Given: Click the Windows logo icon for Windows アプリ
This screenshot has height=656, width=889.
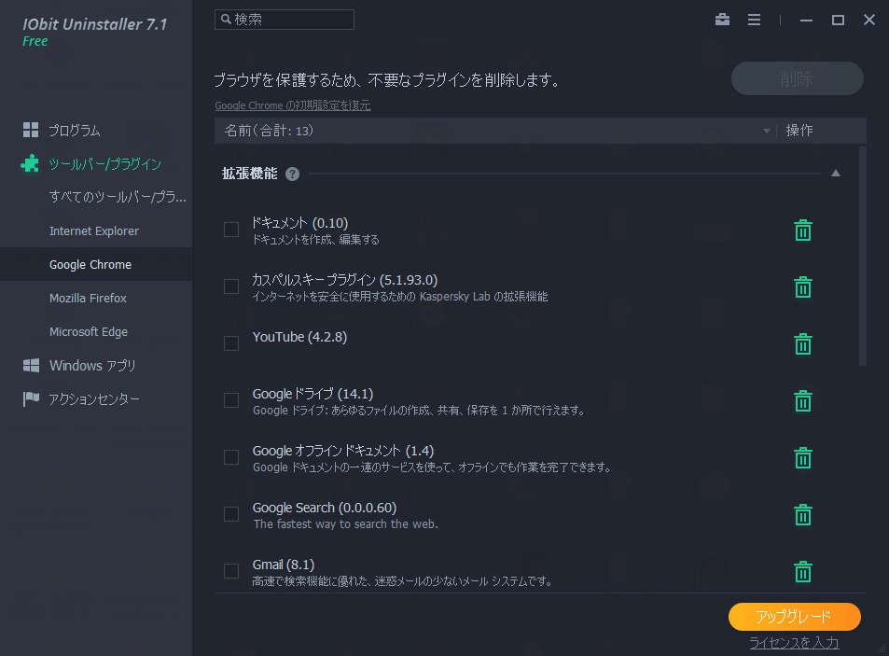Looking at the screenshot, I should pyautogui.click(x=31, y=365).
